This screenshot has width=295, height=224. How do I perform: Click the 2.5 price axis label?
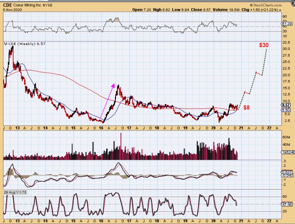click(287, 121)
